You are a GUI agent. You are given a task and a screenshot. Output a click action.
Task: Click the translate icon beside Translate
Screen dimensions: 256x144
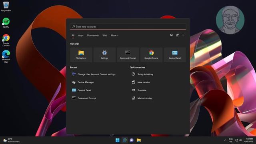point(133,90)
